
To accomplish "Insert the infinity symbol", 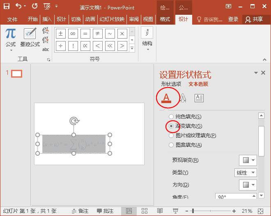I will [73, 34].
